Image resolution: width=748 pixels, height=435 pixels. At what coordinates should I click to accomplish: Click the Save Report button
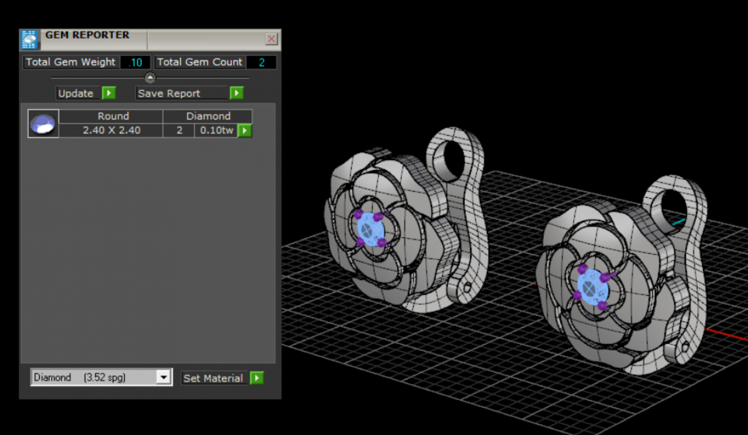click(181, 93)
